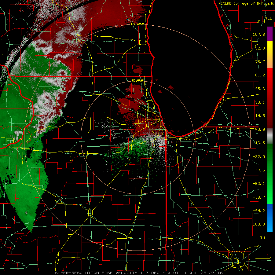Click the TH threshold label
This screenshot has height=275, width=275.
pyautogui.click(x=262, y=238)
